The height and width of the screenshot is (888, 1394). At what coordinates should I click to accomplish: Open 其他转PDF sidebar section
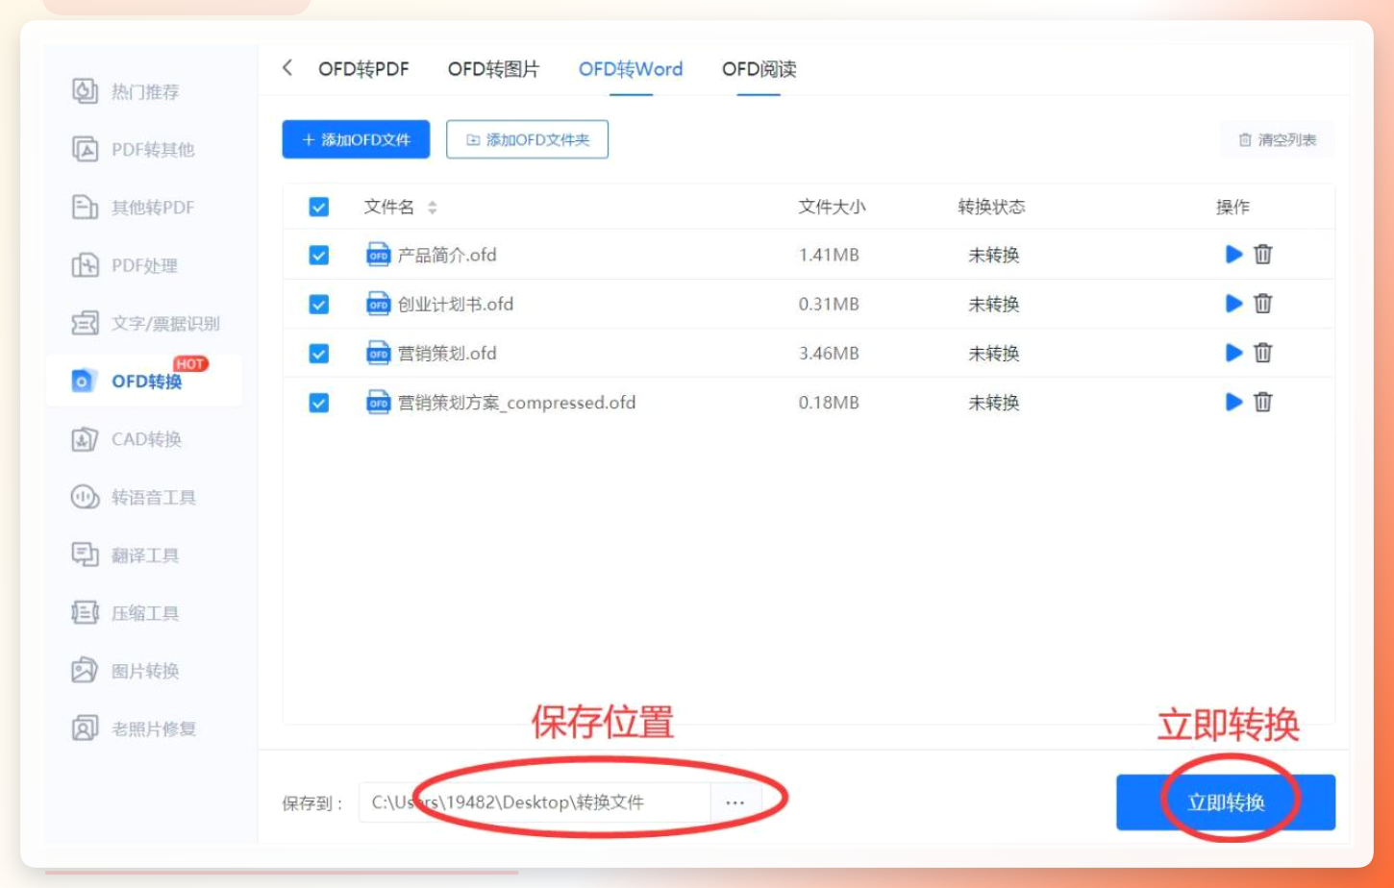coord(134,207)
